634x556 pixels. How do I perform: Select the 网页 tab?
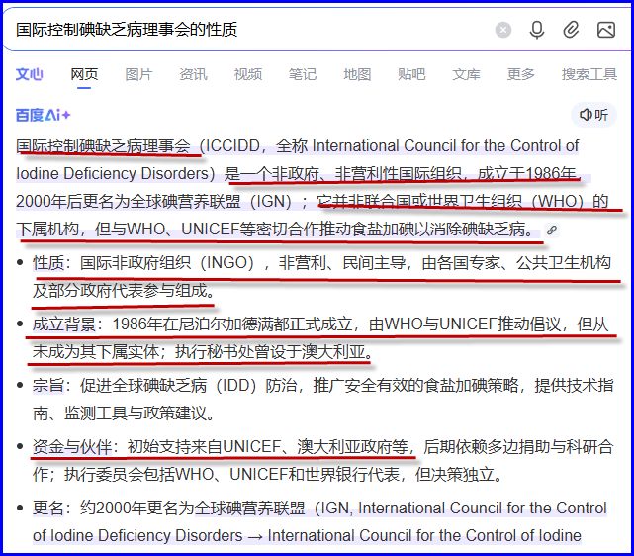84,74
